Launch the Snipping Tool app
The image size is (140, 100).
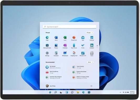(74, 54)
